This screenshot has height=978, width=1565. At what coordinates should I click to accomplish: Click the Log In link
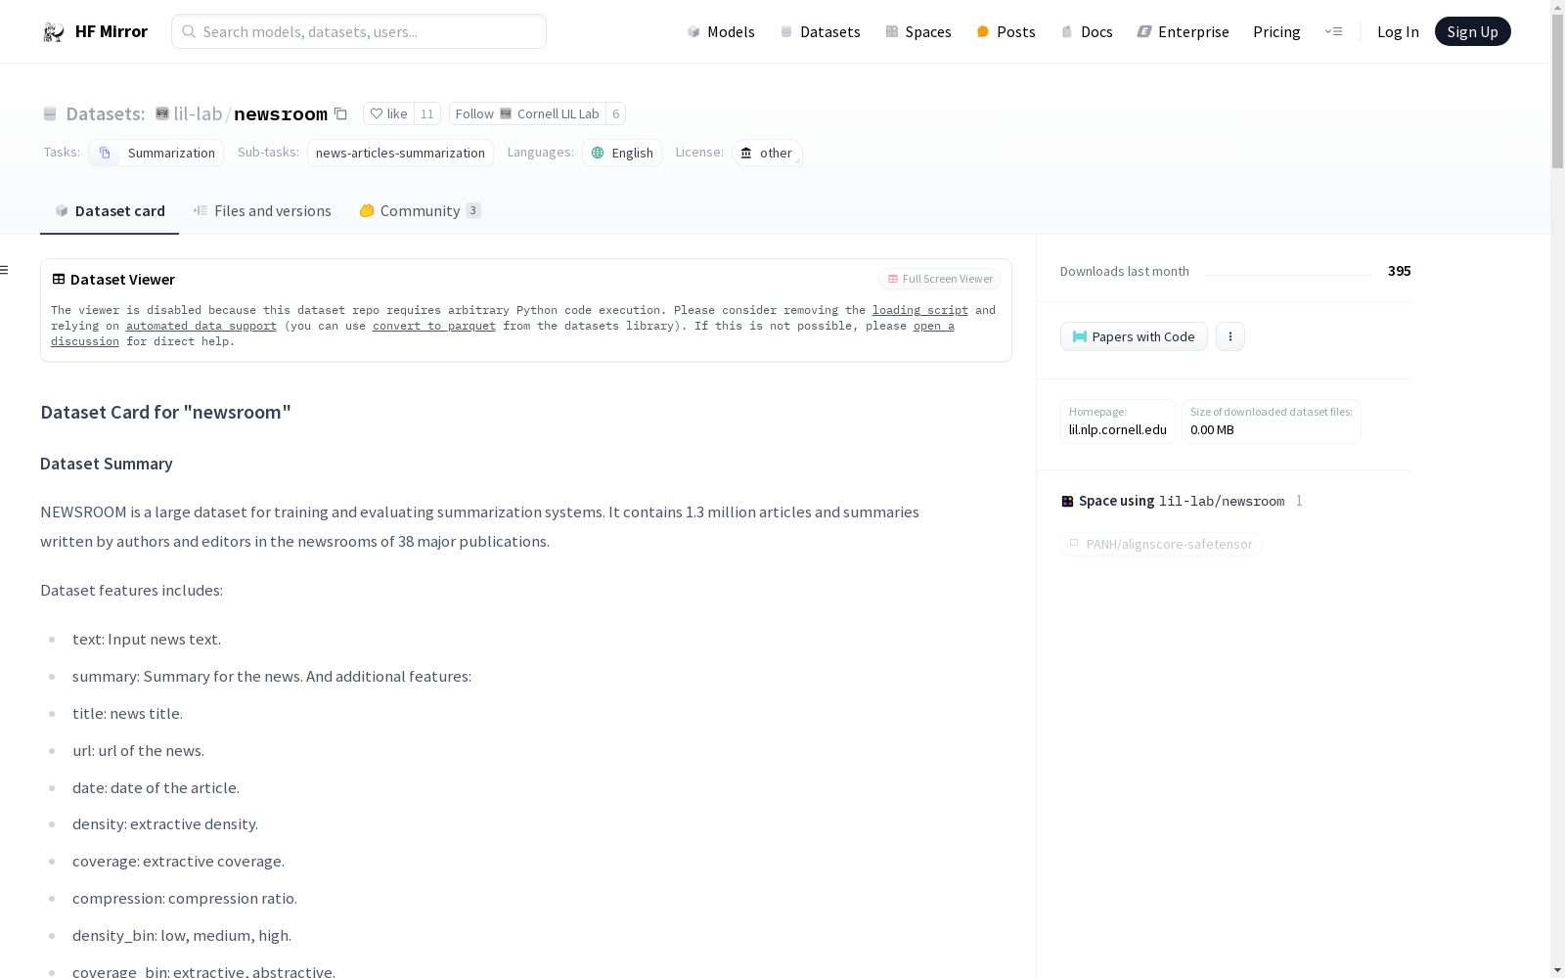tap(1398, 31)
